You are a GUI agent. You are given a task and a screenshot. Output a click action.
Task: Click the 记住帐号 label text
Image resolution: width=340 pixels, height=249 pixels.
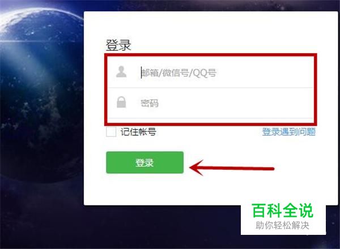point(138,132)
